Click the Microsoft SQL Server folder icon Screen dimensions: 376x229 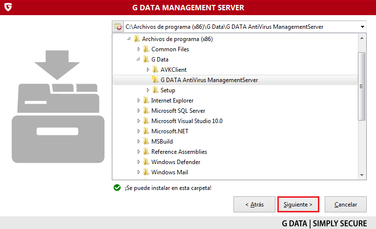click(146, 111)
